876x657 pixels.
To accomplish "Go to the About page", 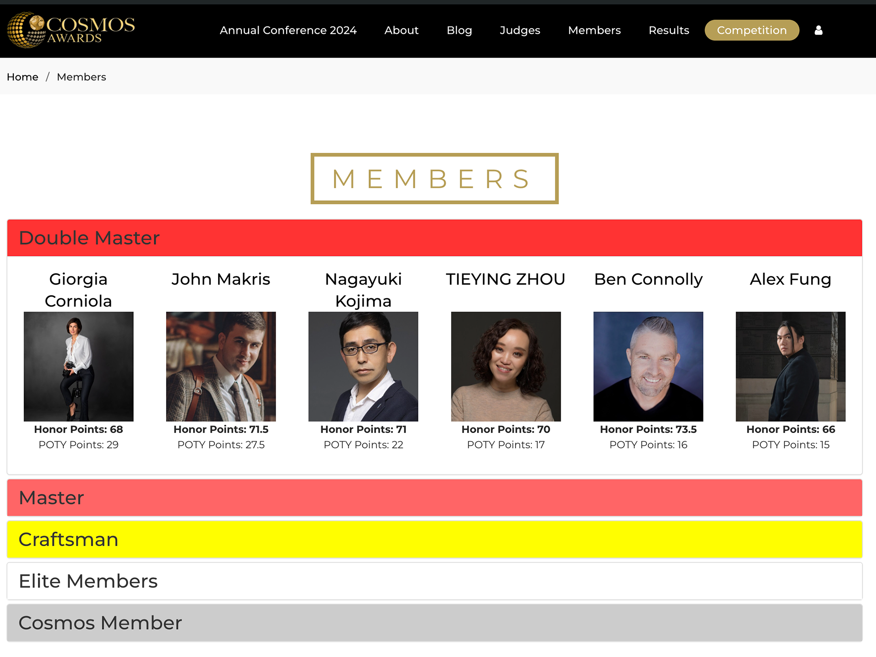I will tap(401, 30).
